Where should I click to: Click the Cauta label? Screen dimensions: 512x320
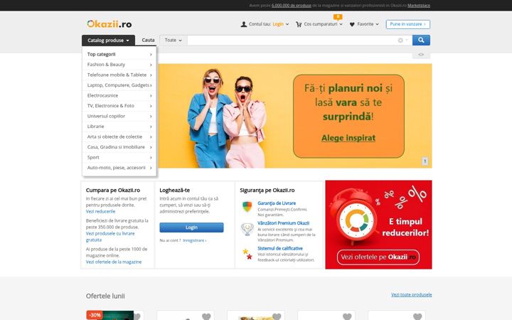point(148,40)
